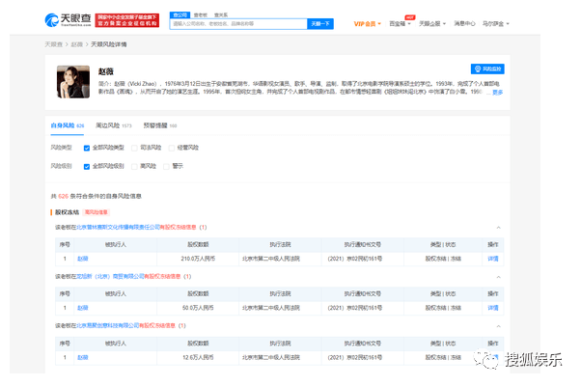The width and height of the screenshot is (581, 386).
Task: Select the 股权冻结 section heading
Action: coord(67,212)
